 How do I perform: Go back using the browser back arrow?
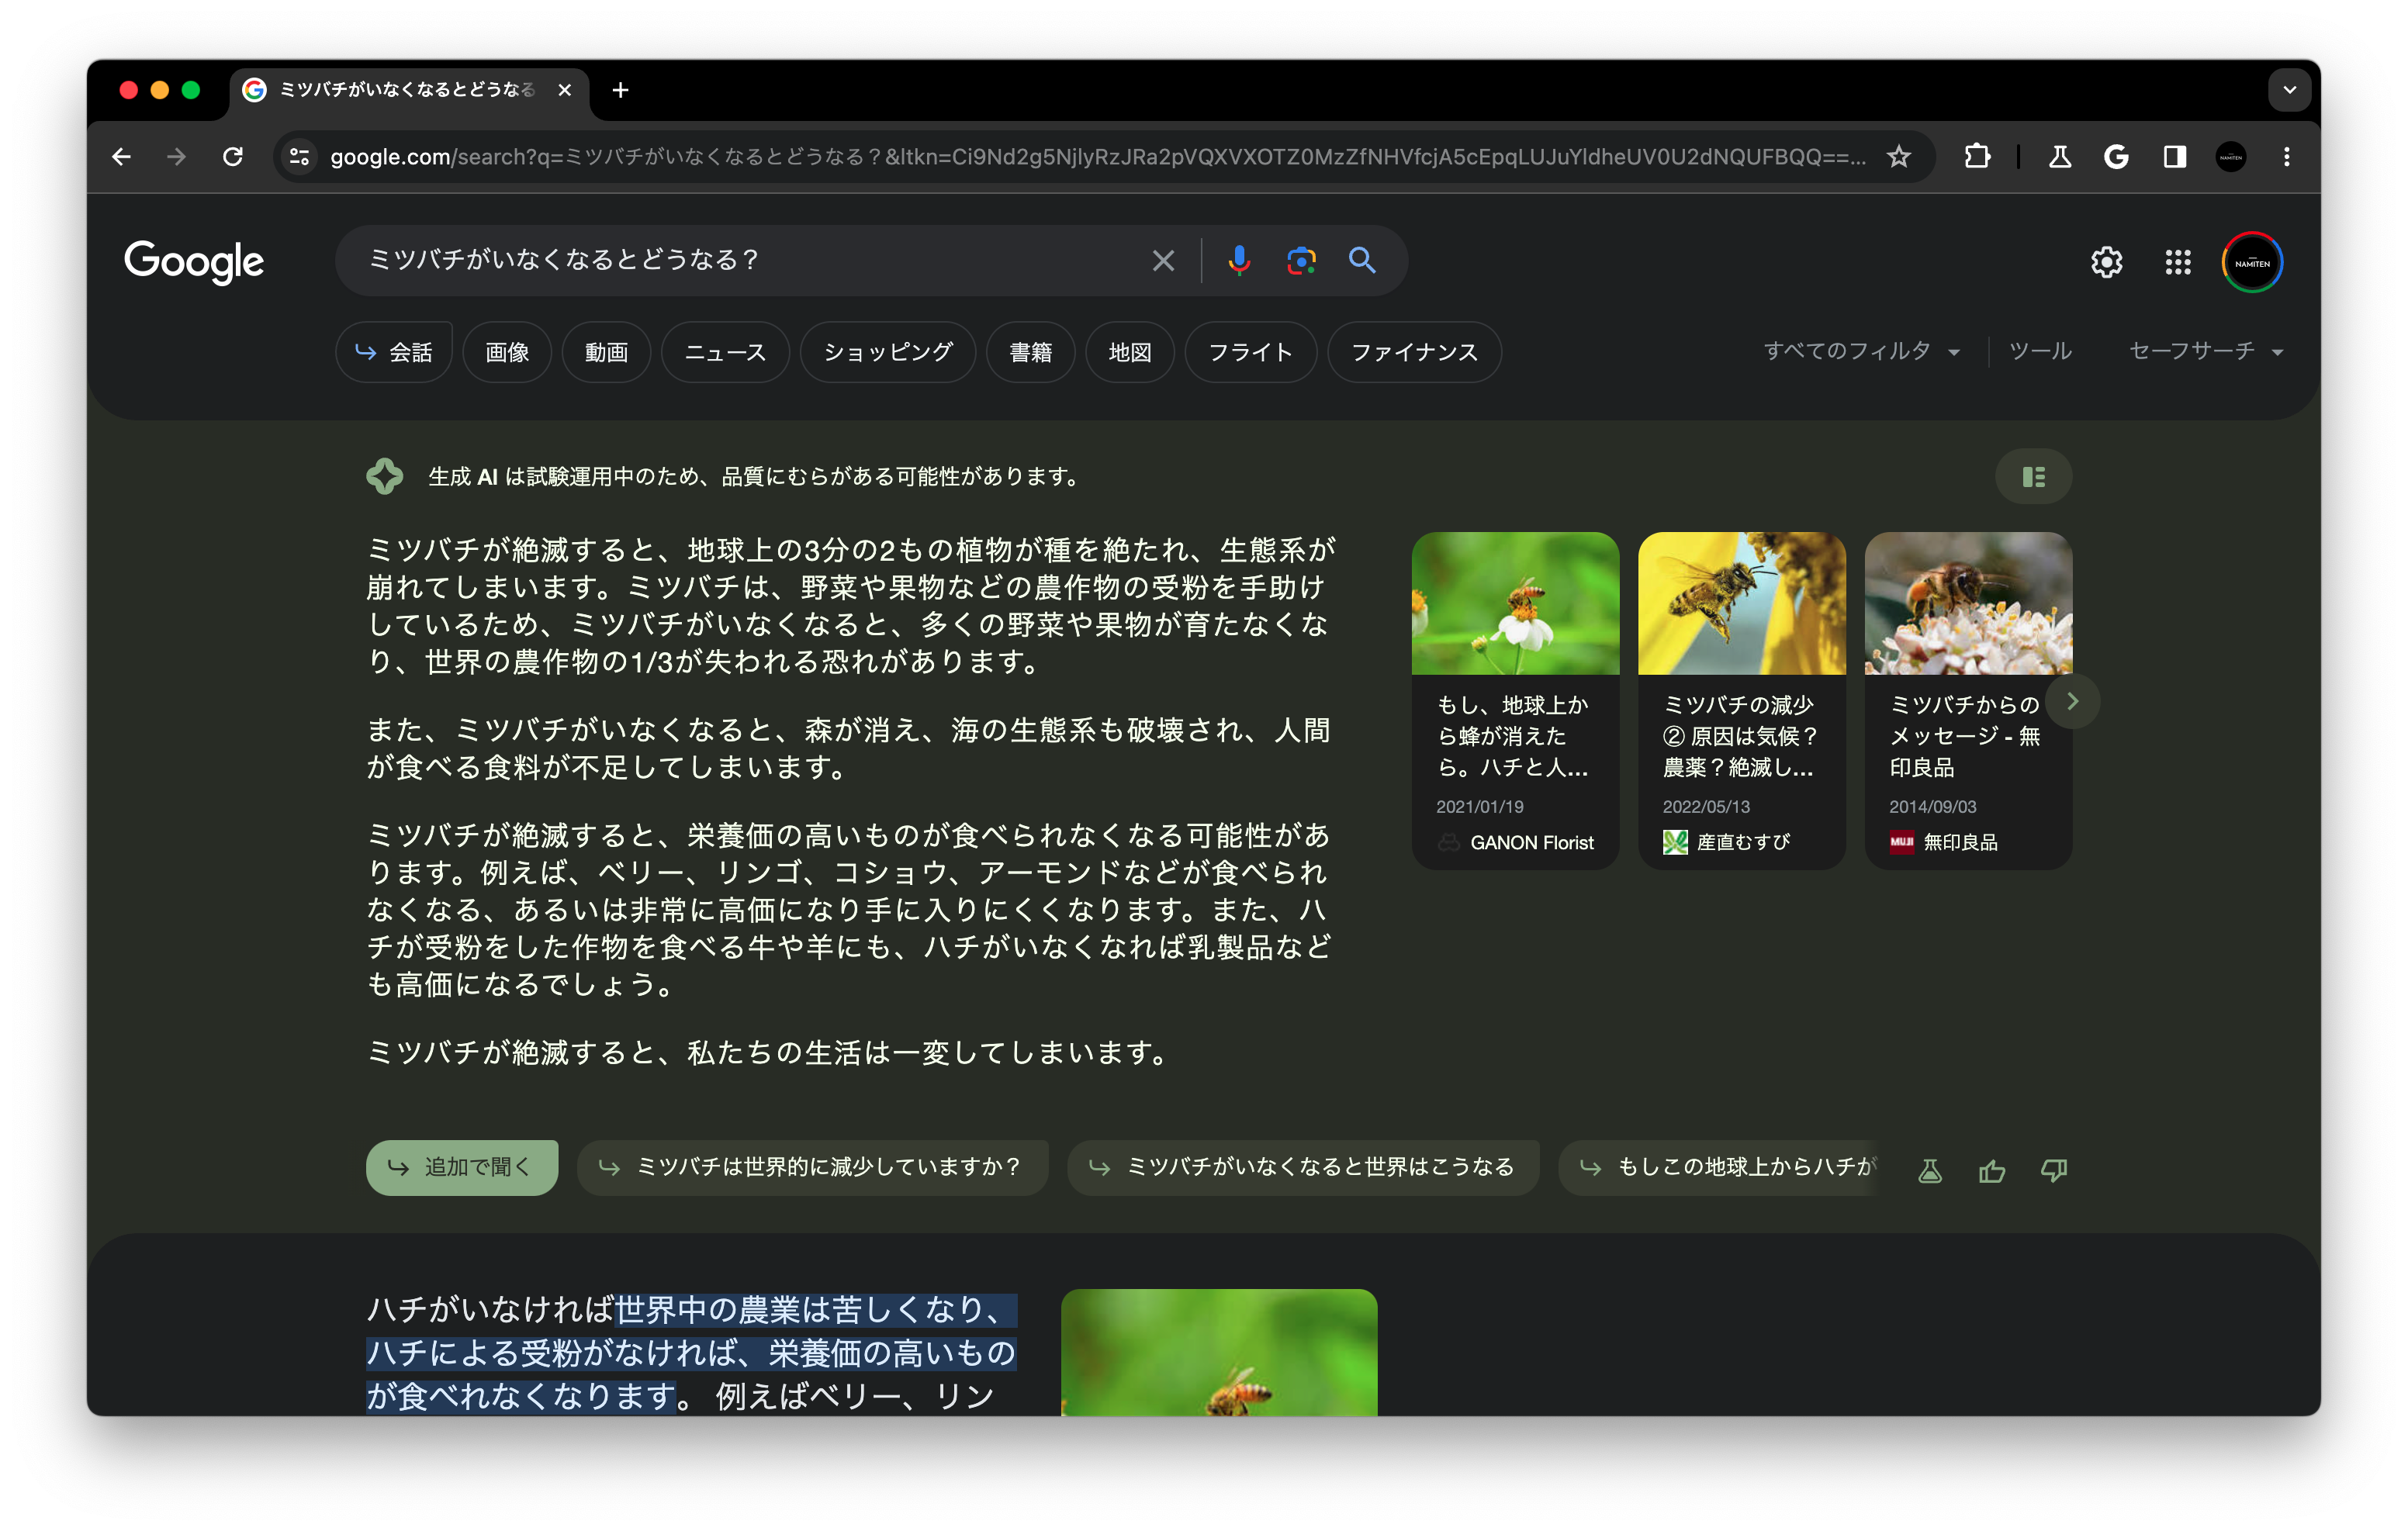[122, 157]
